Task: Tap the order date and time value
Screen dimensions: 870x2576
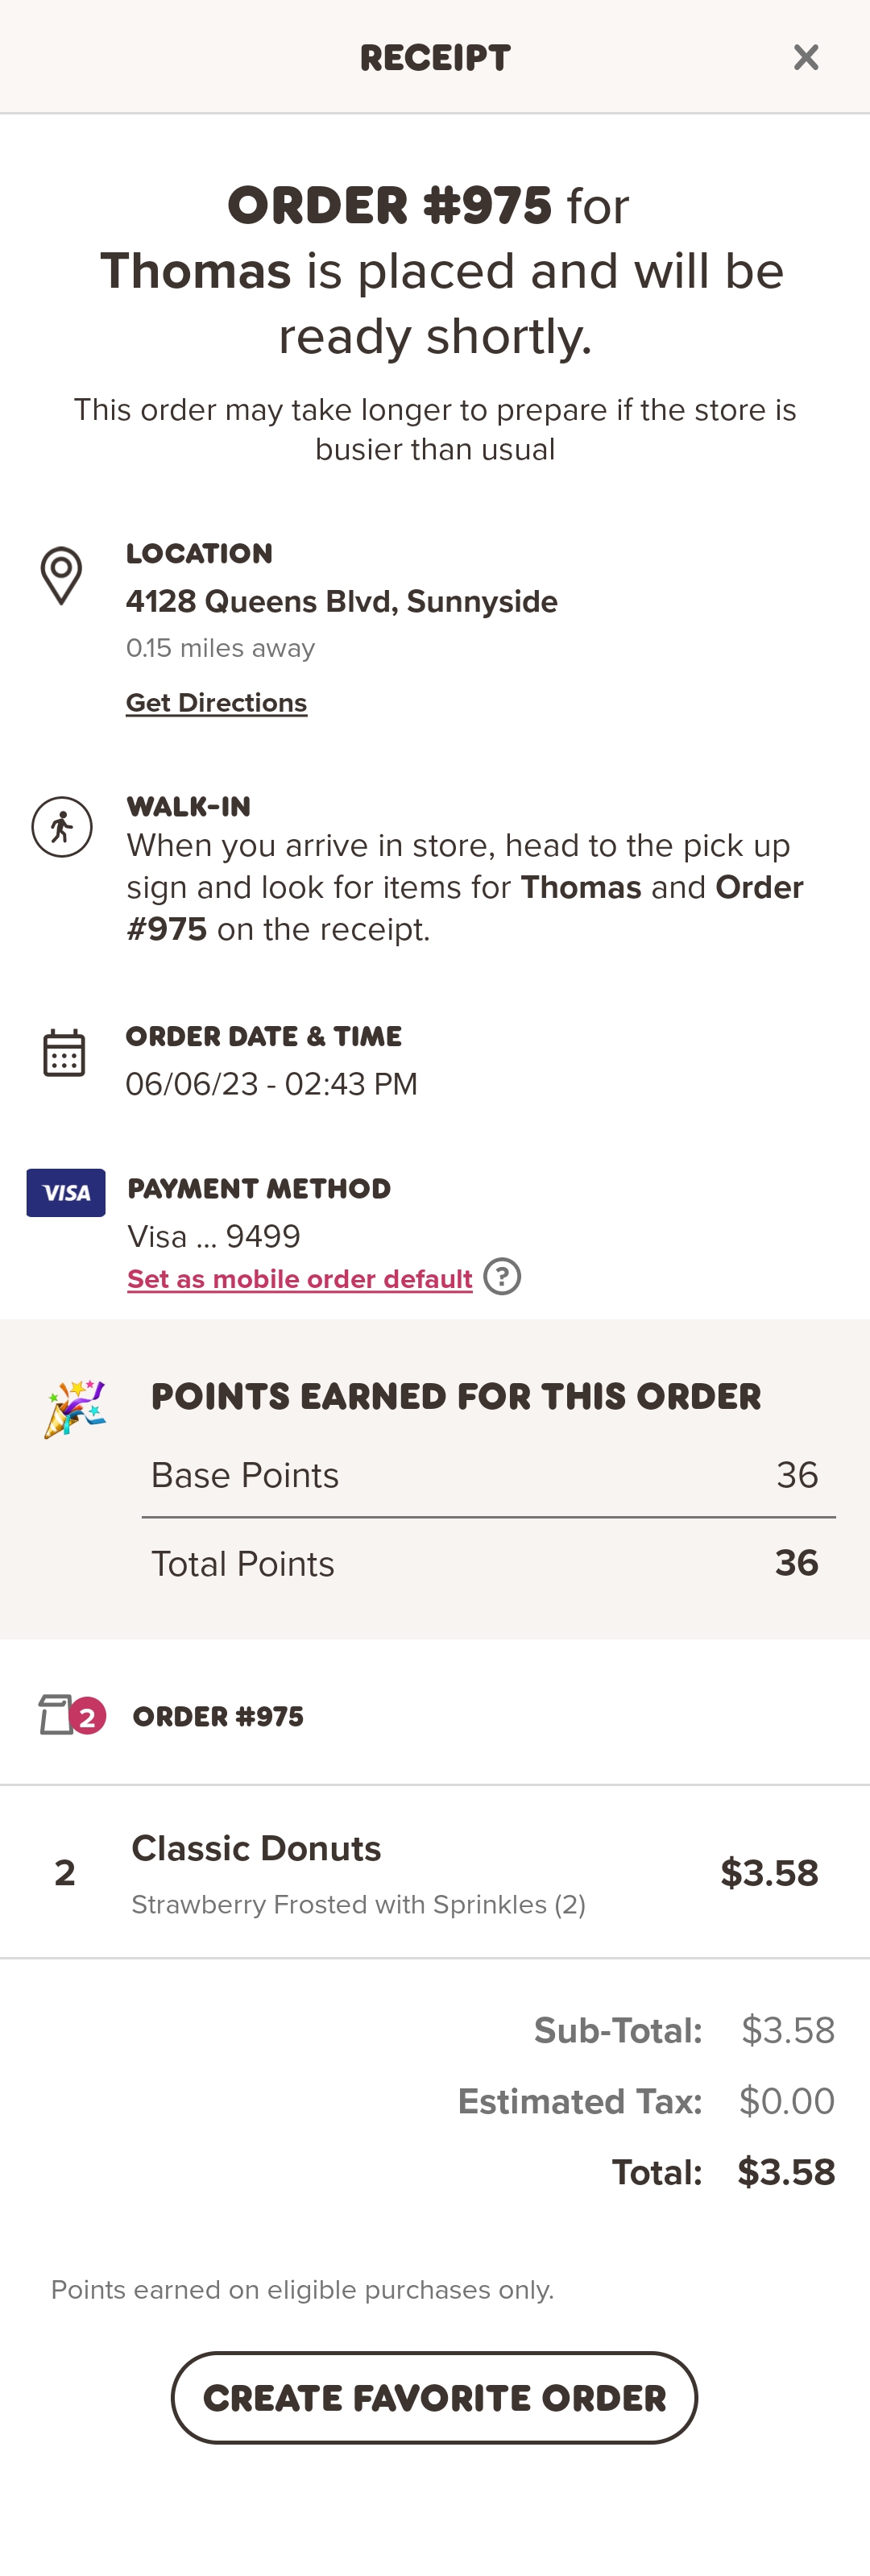Action: pos(271,1084)
